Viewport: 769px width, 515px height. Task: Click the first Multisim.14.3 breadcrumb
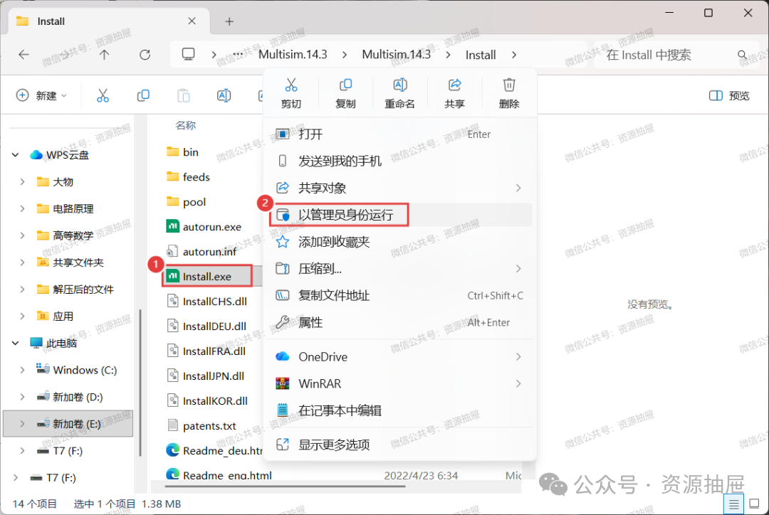tap(293, 54)
